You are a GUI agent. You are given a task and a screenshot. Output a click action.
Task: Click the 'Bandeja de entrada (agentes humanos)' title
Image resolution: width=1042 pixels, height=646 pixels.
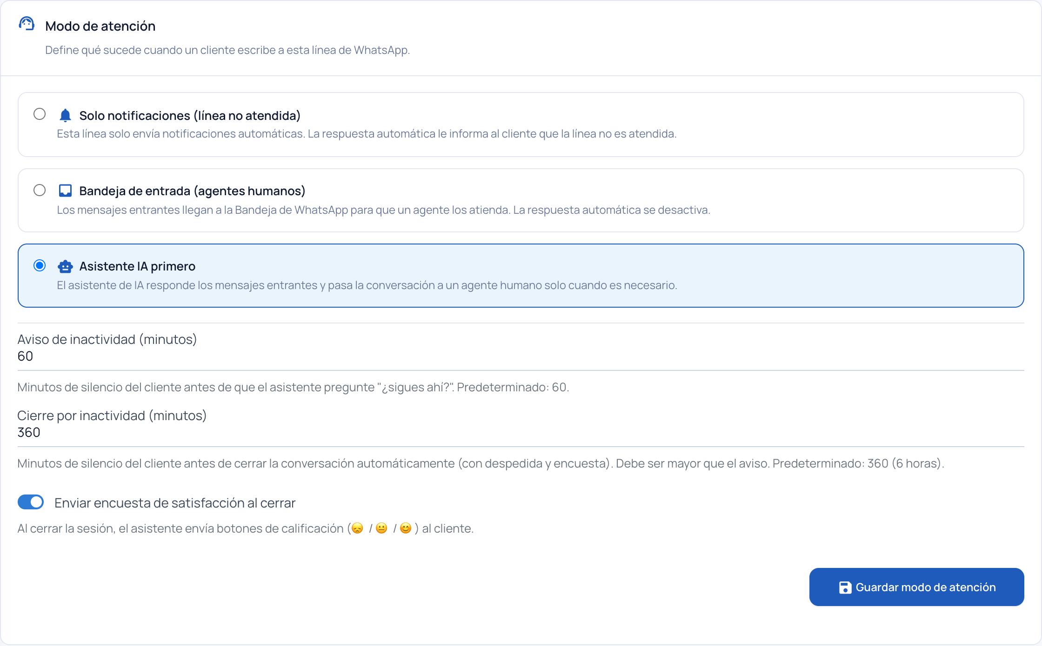coord(192,191)
